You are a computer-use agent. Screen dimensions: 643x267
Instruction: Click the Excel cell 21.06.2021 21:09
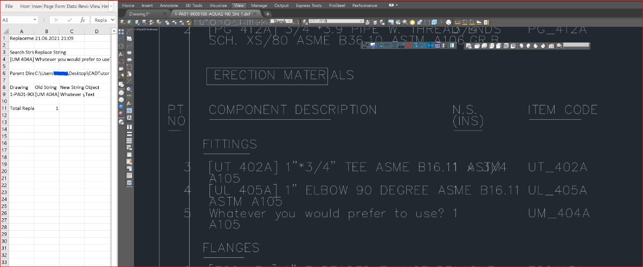click(x=54, y=39)
